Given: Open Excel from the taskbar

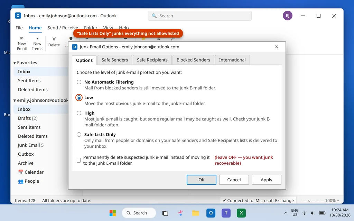Looking at the screenshot, I should coord(241,213).
